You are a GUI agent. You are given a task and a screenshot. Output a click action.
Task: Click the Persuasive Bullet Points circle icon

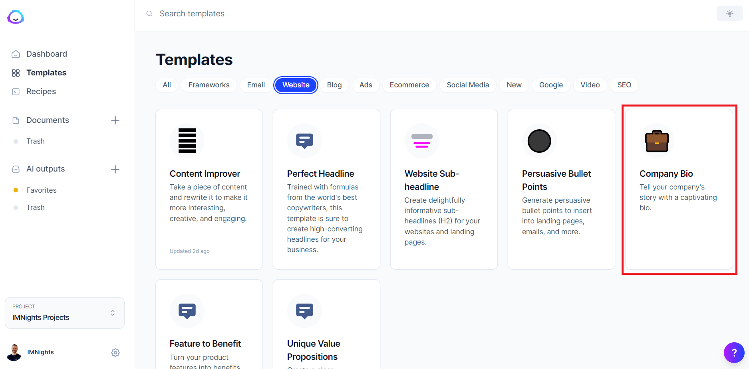(x=539, y=141)
